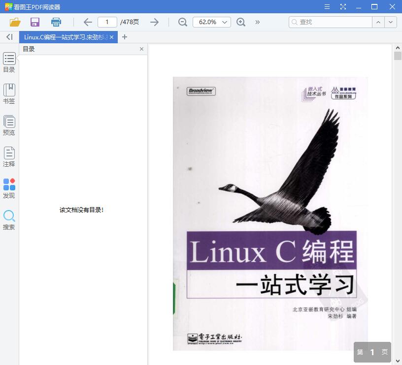This screenshot has width=402, height=365.
Task: Click the vertical scrollbar thumb
Action: tap(398, 56)
